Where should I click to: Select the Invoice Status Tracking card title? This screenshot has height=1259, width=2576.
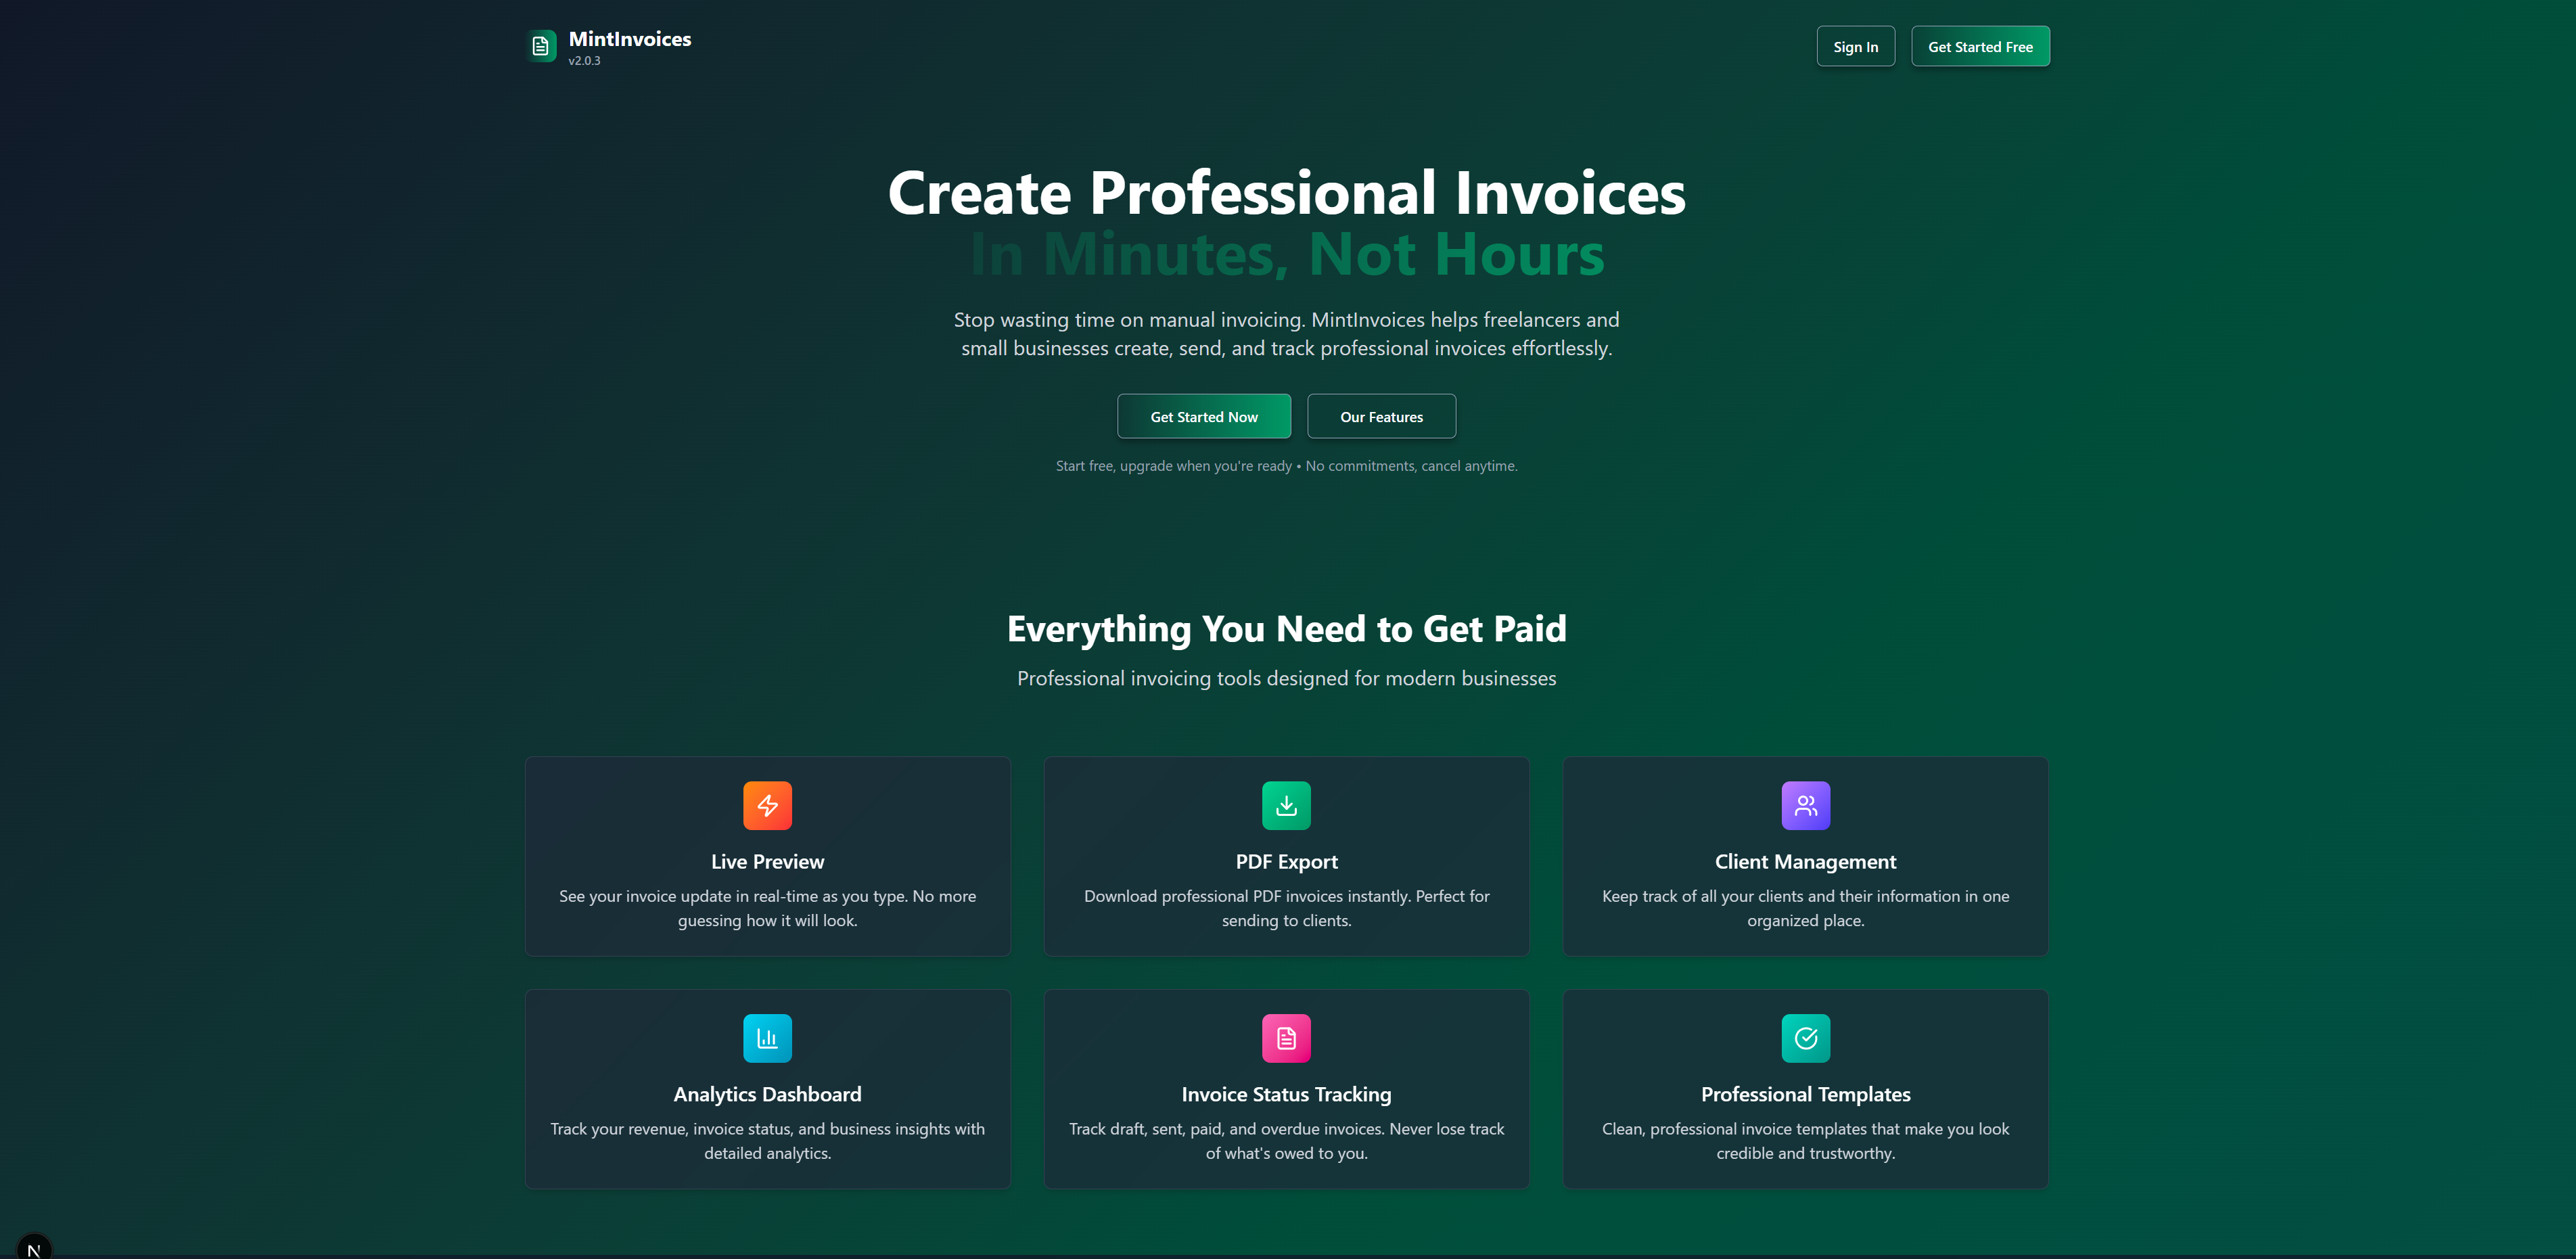(x=1286, y=1095)
